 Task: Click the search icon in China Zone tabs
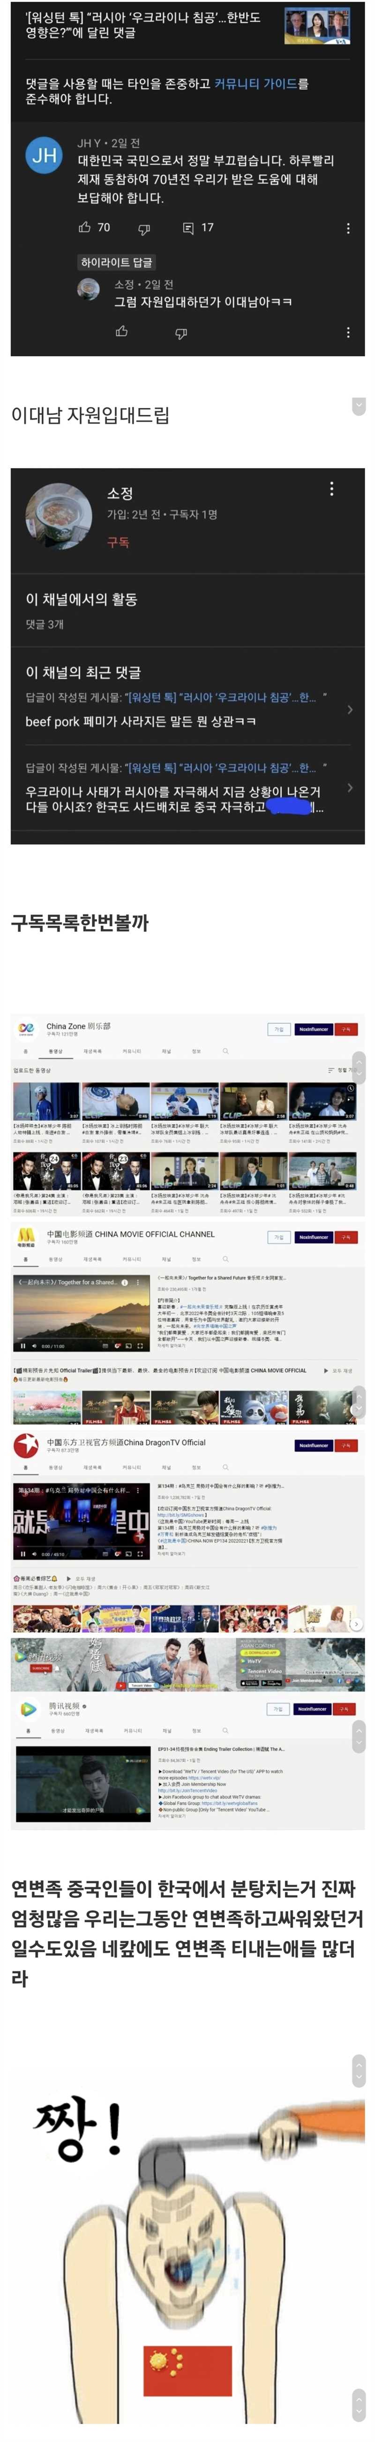pos(225,1051)
